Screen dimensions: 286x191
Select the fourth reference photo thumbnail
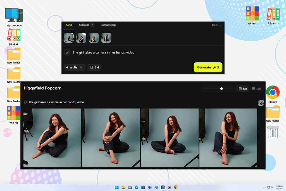tap(106, 38)
